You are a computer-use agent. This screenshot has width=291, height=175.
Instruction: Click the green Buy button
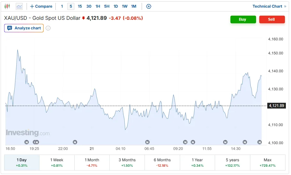[x=243, y=19]
